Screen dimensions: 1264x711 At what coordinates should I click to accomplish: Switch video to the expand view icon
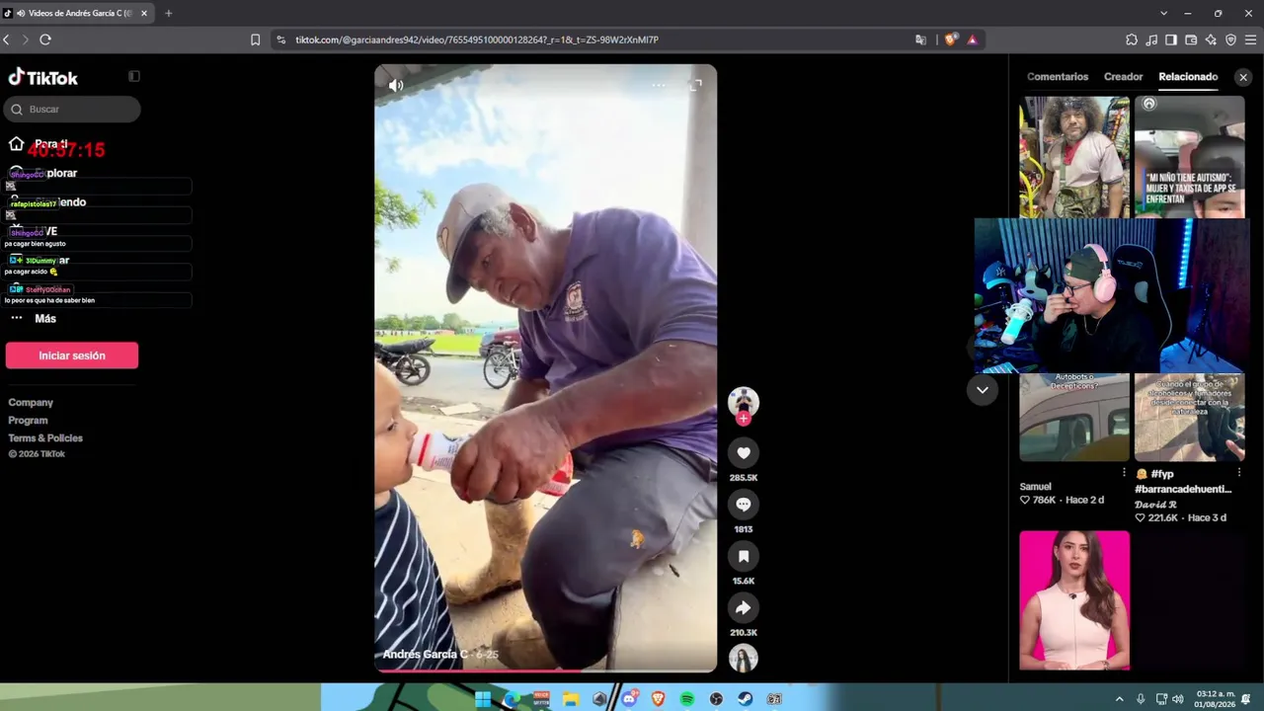(695, 85)
